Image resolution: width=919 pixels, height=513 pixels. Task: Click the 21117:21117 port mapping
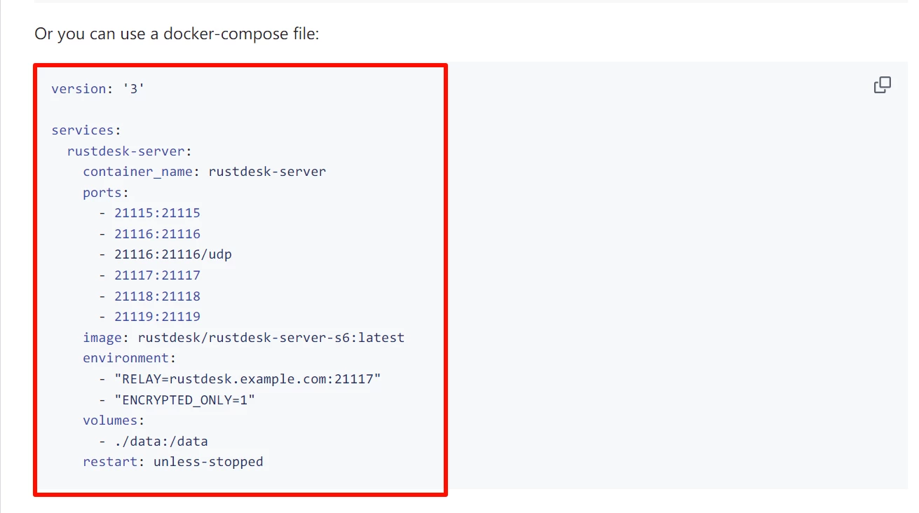point(157,275)
